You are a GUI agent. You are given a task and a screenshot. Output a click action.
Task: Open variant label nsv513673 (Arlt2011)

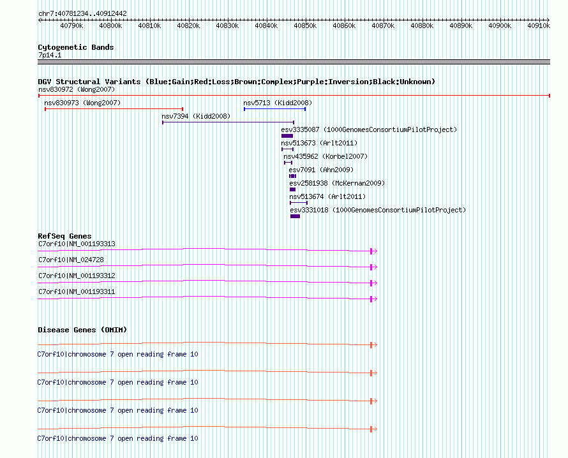(319, 144)
